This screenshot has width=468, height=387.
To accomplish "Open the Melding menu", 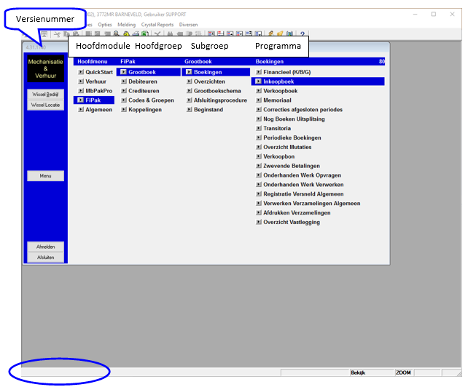I will pyautogui.click(x=126, y=24).
